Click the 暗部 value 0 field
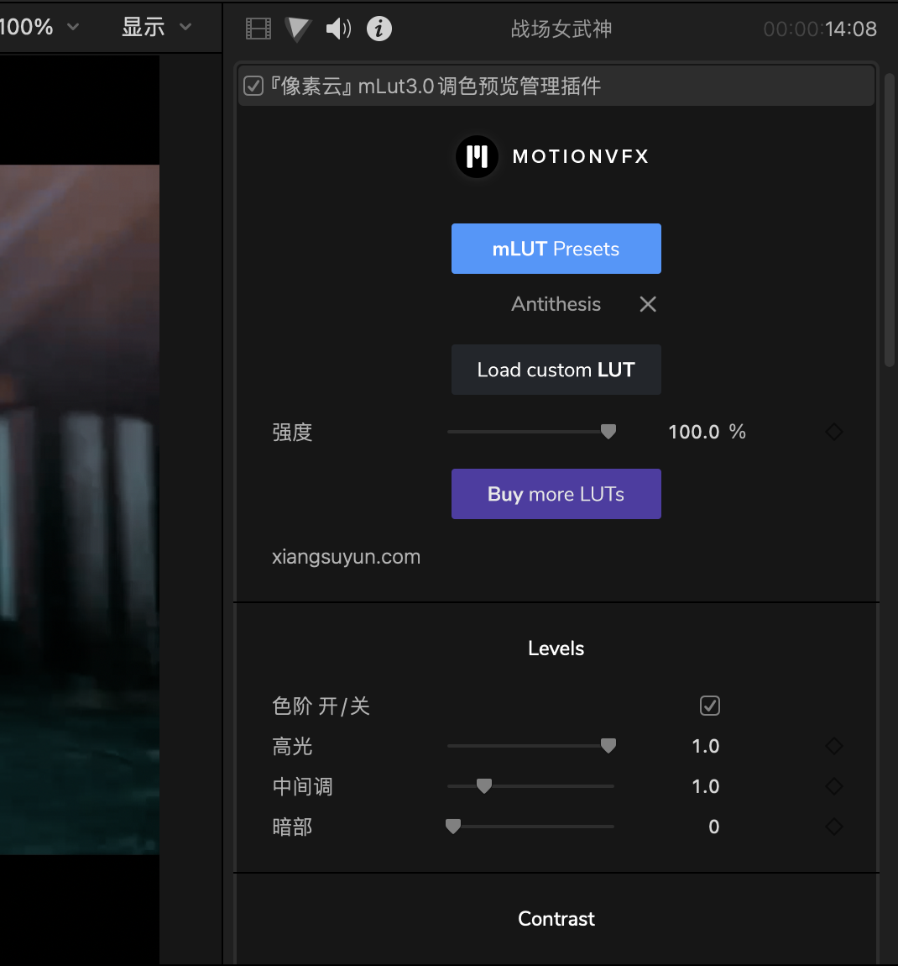 (714, 827)
